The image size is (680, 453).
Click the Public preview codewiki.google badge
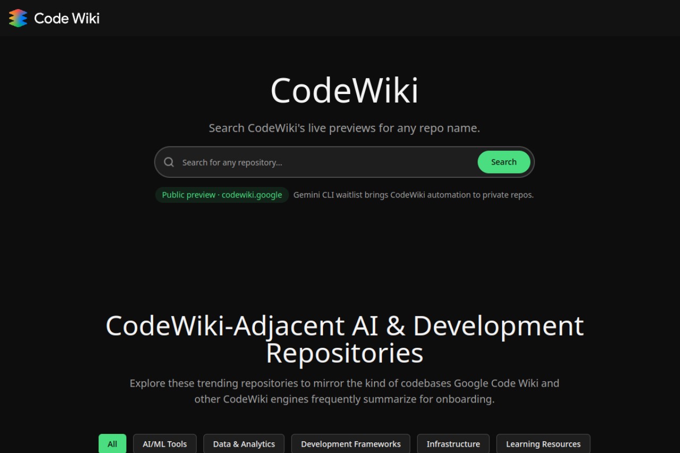[x=222, y=195]
